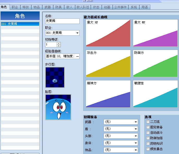The image size is (179, 154).
Task: Enable the 药物知识 option
Action: click(x=148, y=144)
